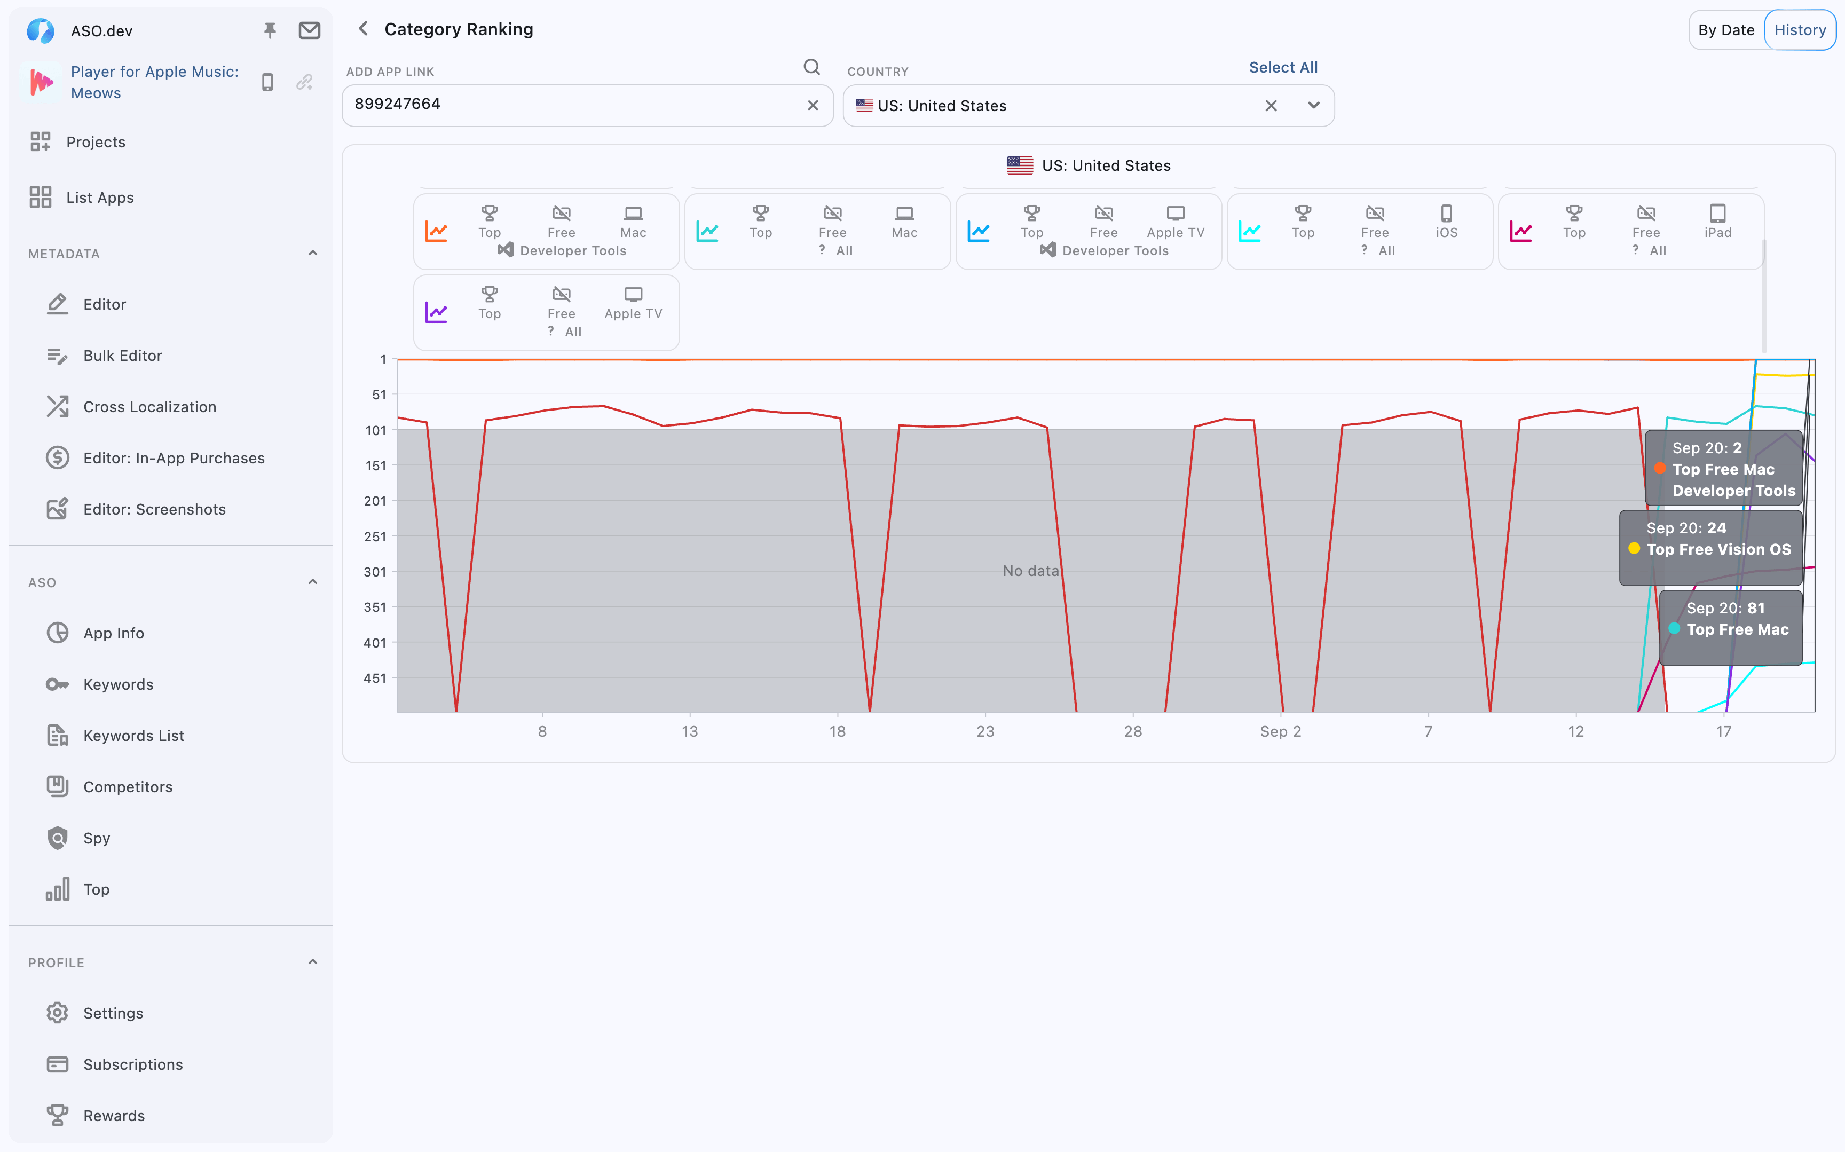Screen dimensions: 1845x1152
Task: Click the Developer Tools category icon in the Mac card
Action: 505,250
